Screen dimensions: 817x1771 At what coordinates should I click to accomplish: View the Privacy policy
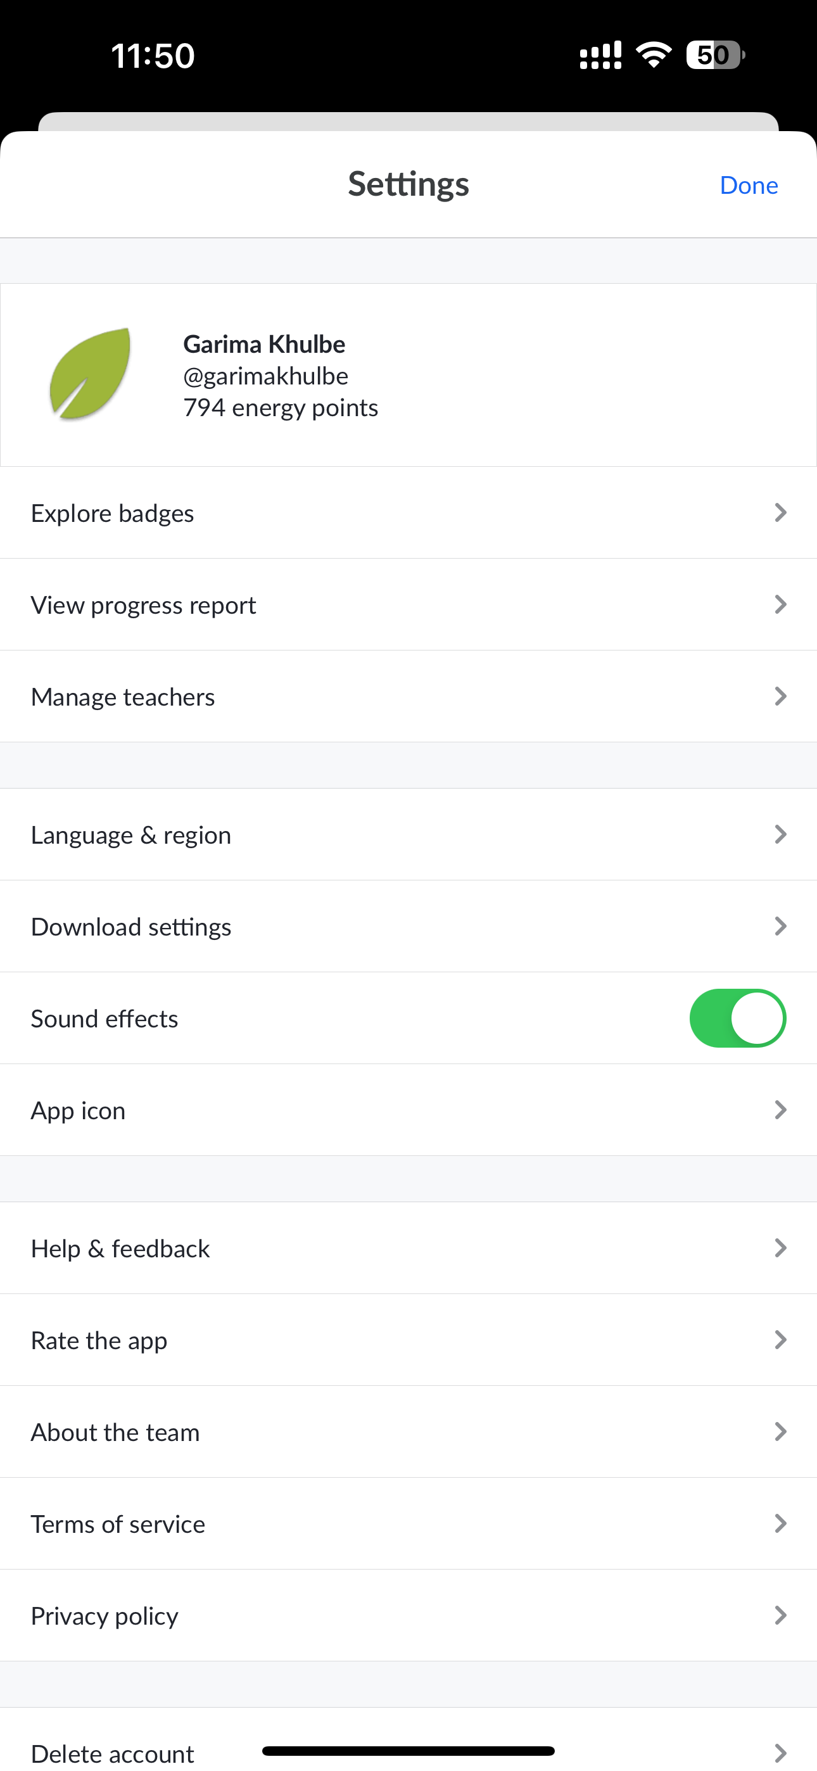pyautogui.click(x=104, y=1616)
